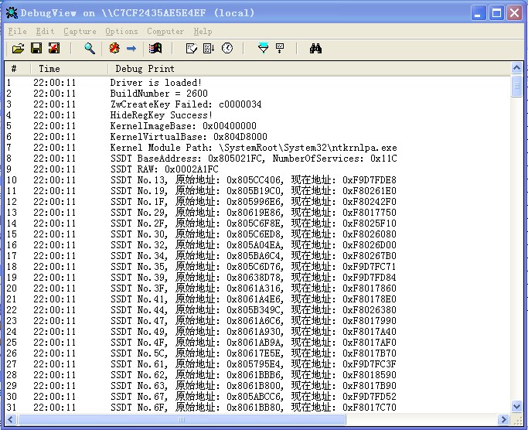Select the SSDT No.41 row
528x430 pixels.
257,299
